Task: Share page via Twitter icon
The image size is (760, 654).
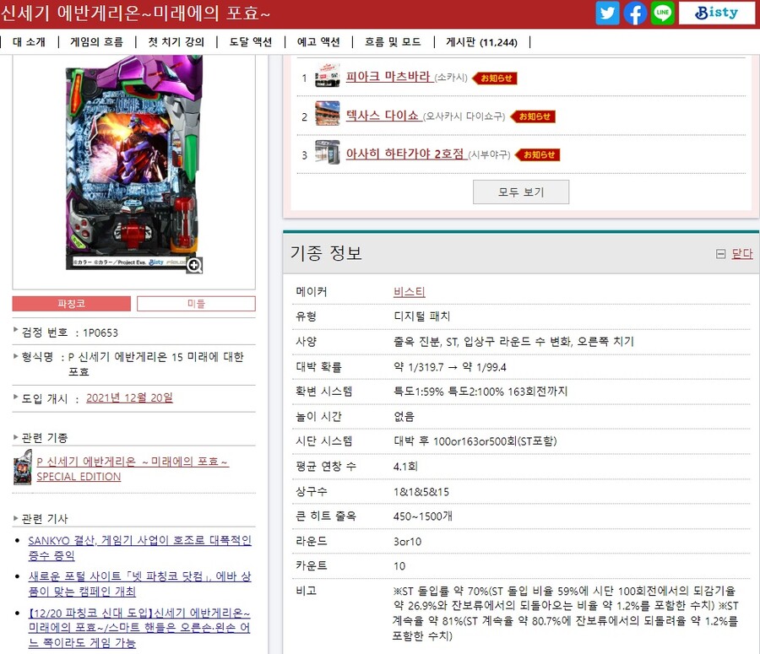Action: [x=607, y=14]
